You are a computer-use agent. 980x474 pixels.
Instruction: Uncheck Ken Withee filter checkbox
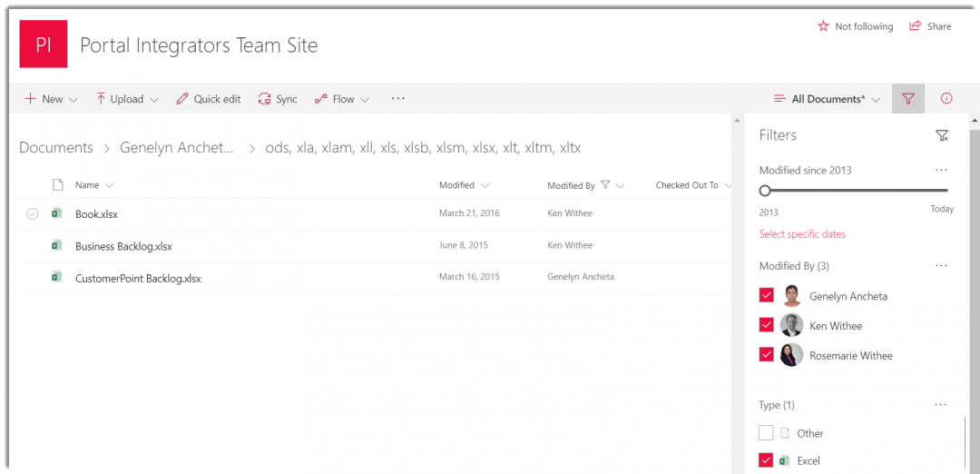[767, 326]
